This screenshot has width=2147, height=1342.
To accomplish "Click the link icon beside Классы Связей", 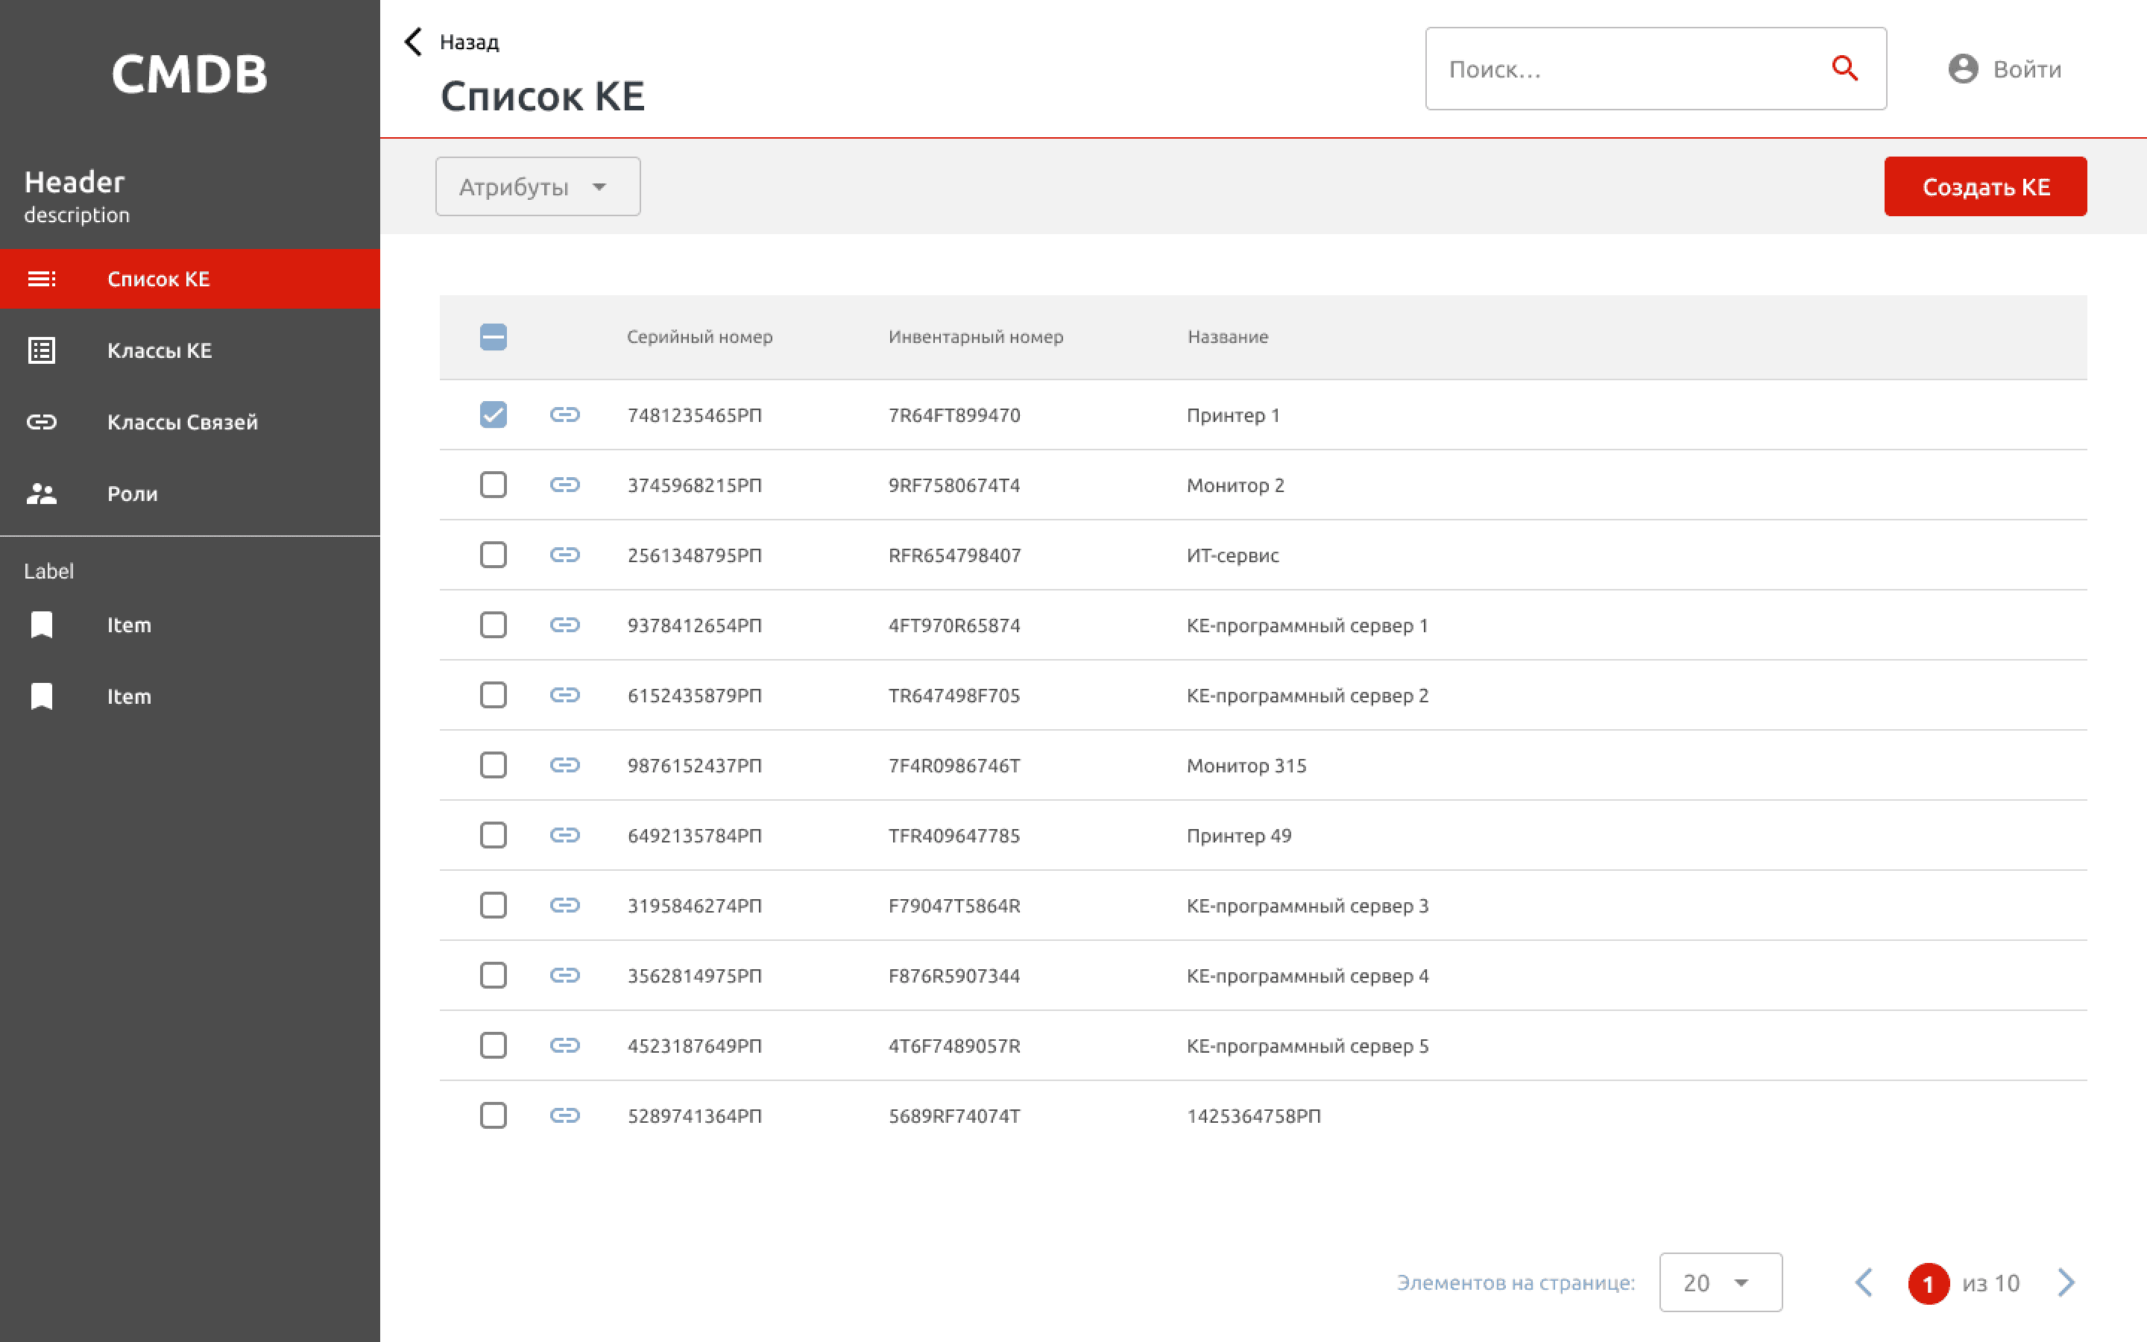I will [42, 421].
